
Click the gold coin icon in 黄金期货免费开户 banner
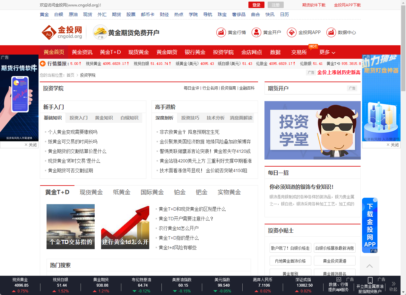[100, 32]
